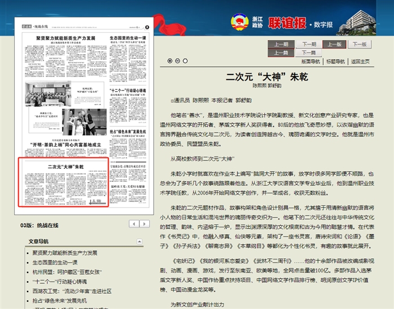Image resolution: width=394 pixels, height=309 pixels.
Task: Open the previous article 上一篇
Action: [281, 53]
